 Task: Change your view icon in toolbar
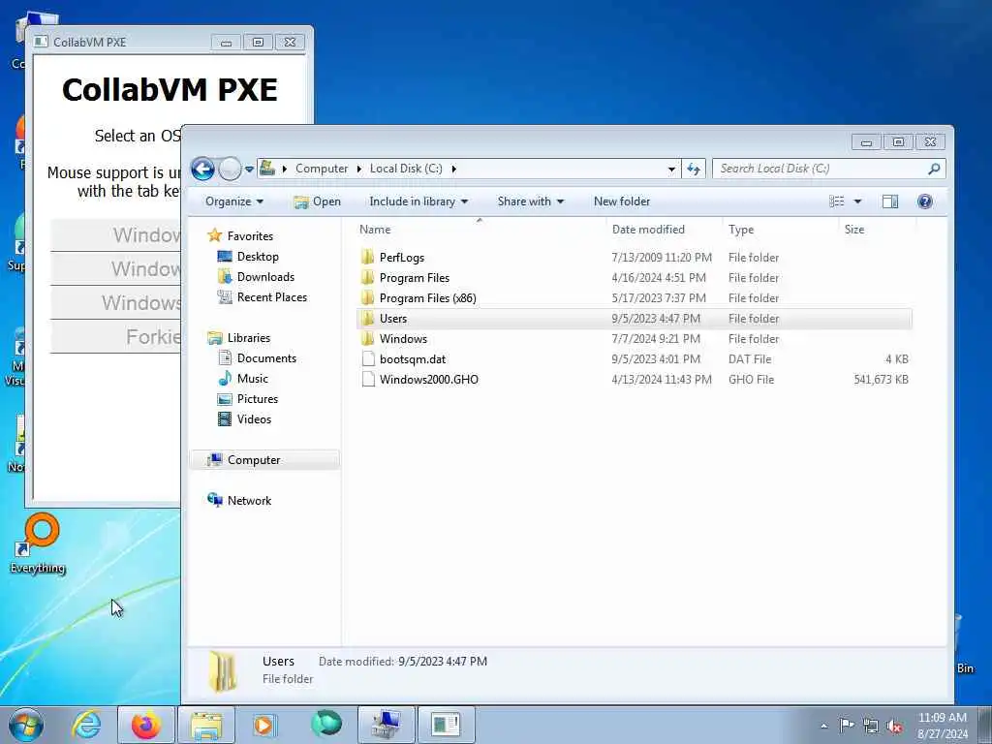click(836, 201)
